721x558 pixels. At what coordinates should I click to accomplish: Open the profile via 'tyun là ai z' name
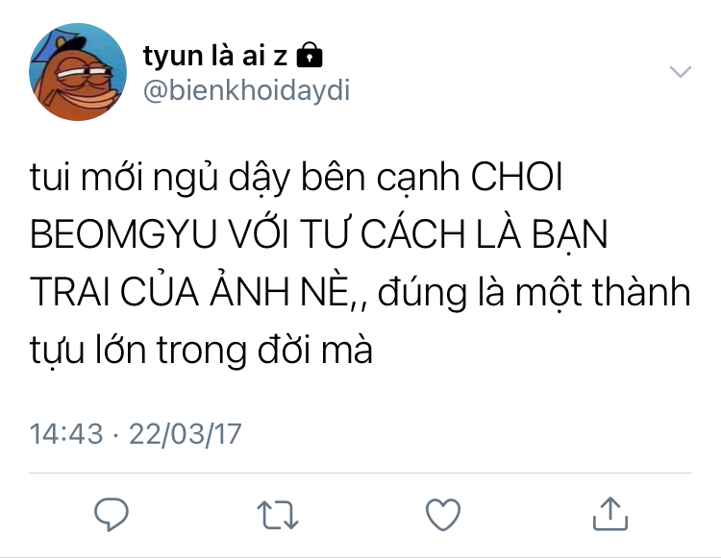(x=215, y=56)
